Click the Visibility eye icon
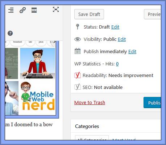The width and height of the screenshot is (166, 145). tap(78, 39)
